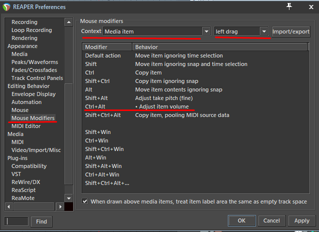Select Recording in the preferences tree
Viewport: 319px width, 232px height.
point(25,22)
